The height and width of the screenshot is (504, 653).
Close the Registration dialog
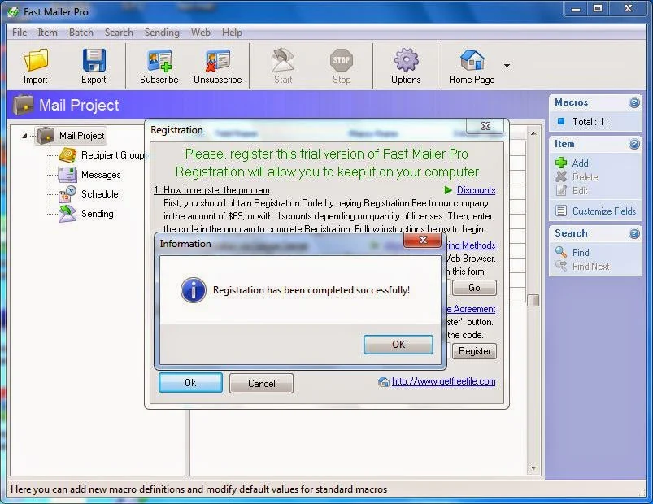pyautogui.click(x=485, y=126)
